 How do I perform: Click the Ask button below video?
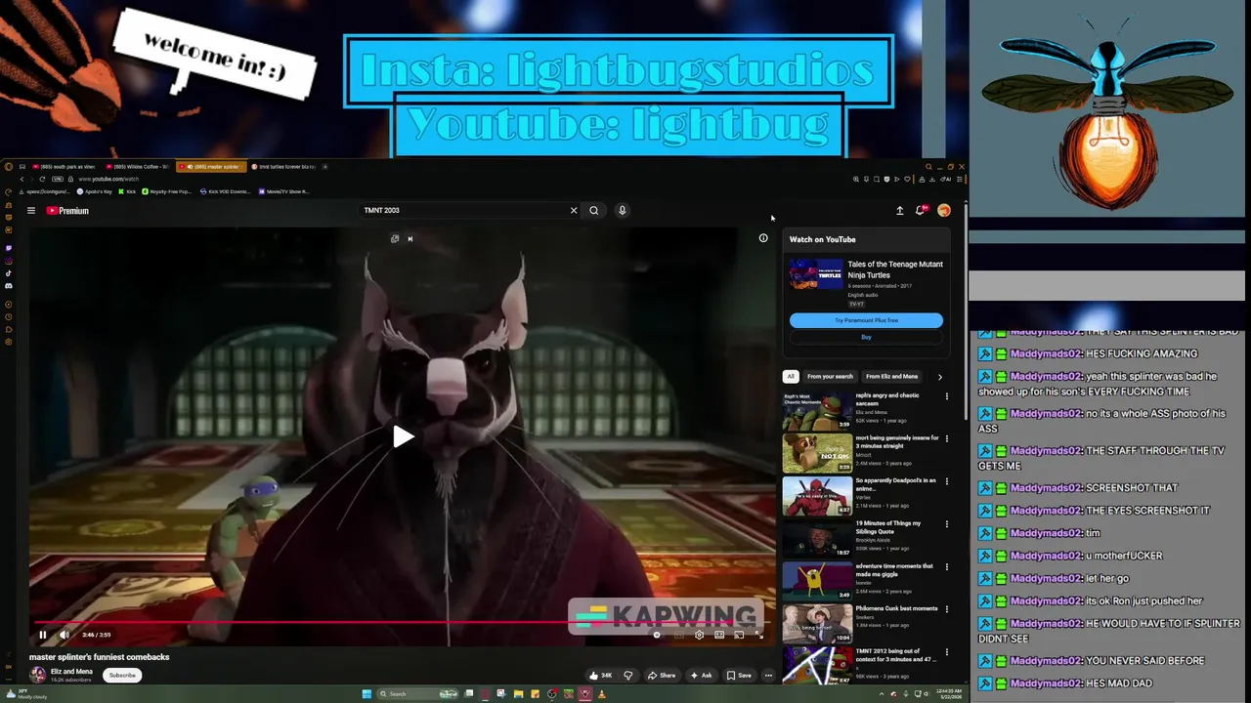701,675
